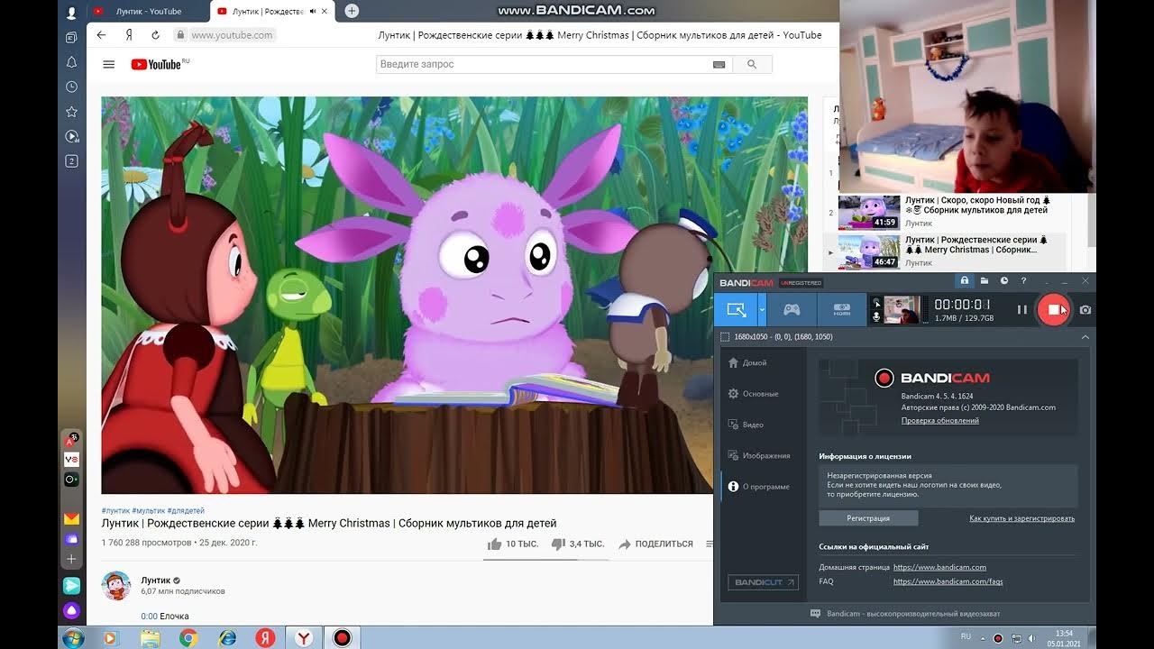Screen dimensions: 1154x649
Task: Open Internet Explorer from taskbar
Action: point(227,638)
